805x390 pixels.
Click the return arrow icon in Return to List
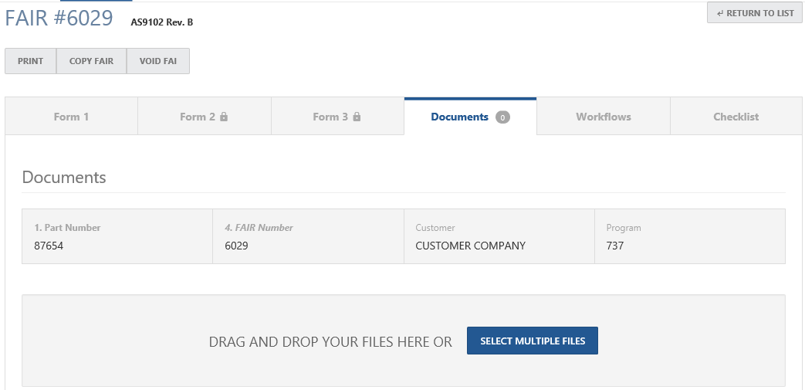point(720,13)
